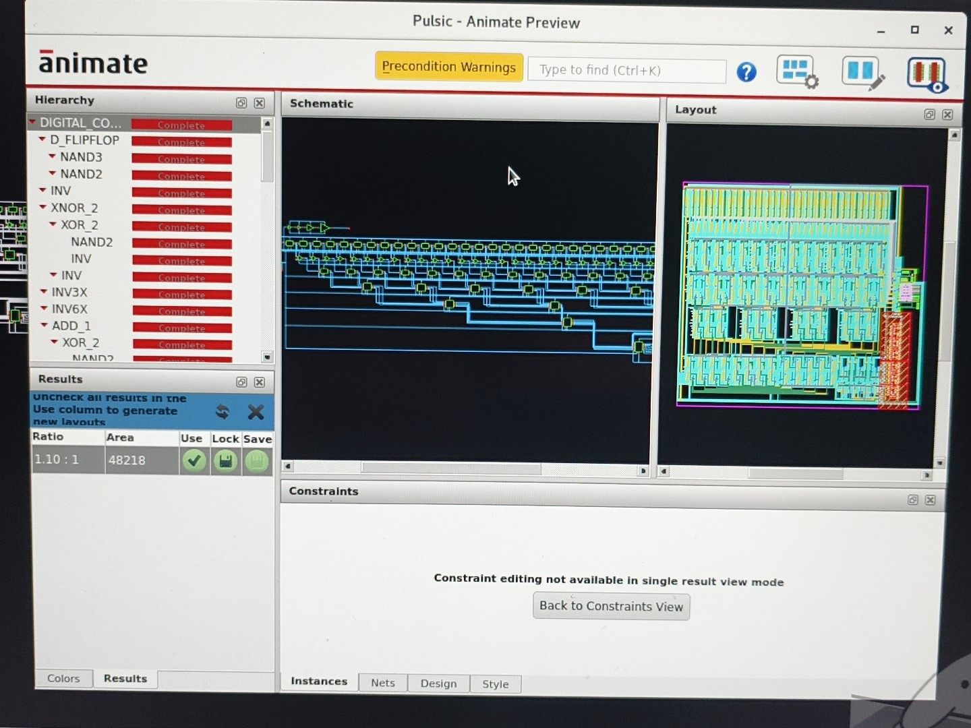
Task: Click the Hierarchy scrollbar up arrow
Action: (x=267, y=124)
